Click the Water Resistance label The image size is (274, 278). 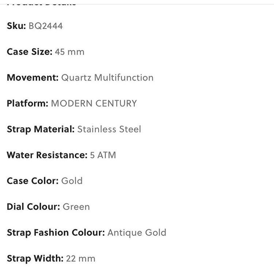click(x=47, y=155)
